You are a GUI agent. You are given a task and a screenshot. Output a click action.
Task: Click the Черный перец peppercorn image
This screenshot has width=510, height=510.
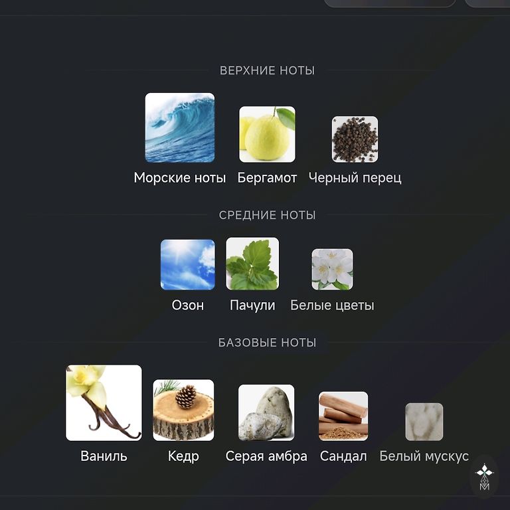(355, 139)
